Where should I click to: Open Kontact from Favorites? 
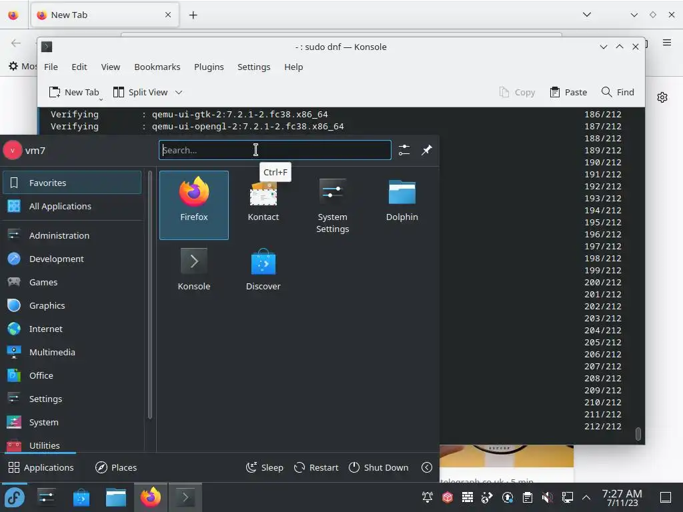(x=263, y=205)
